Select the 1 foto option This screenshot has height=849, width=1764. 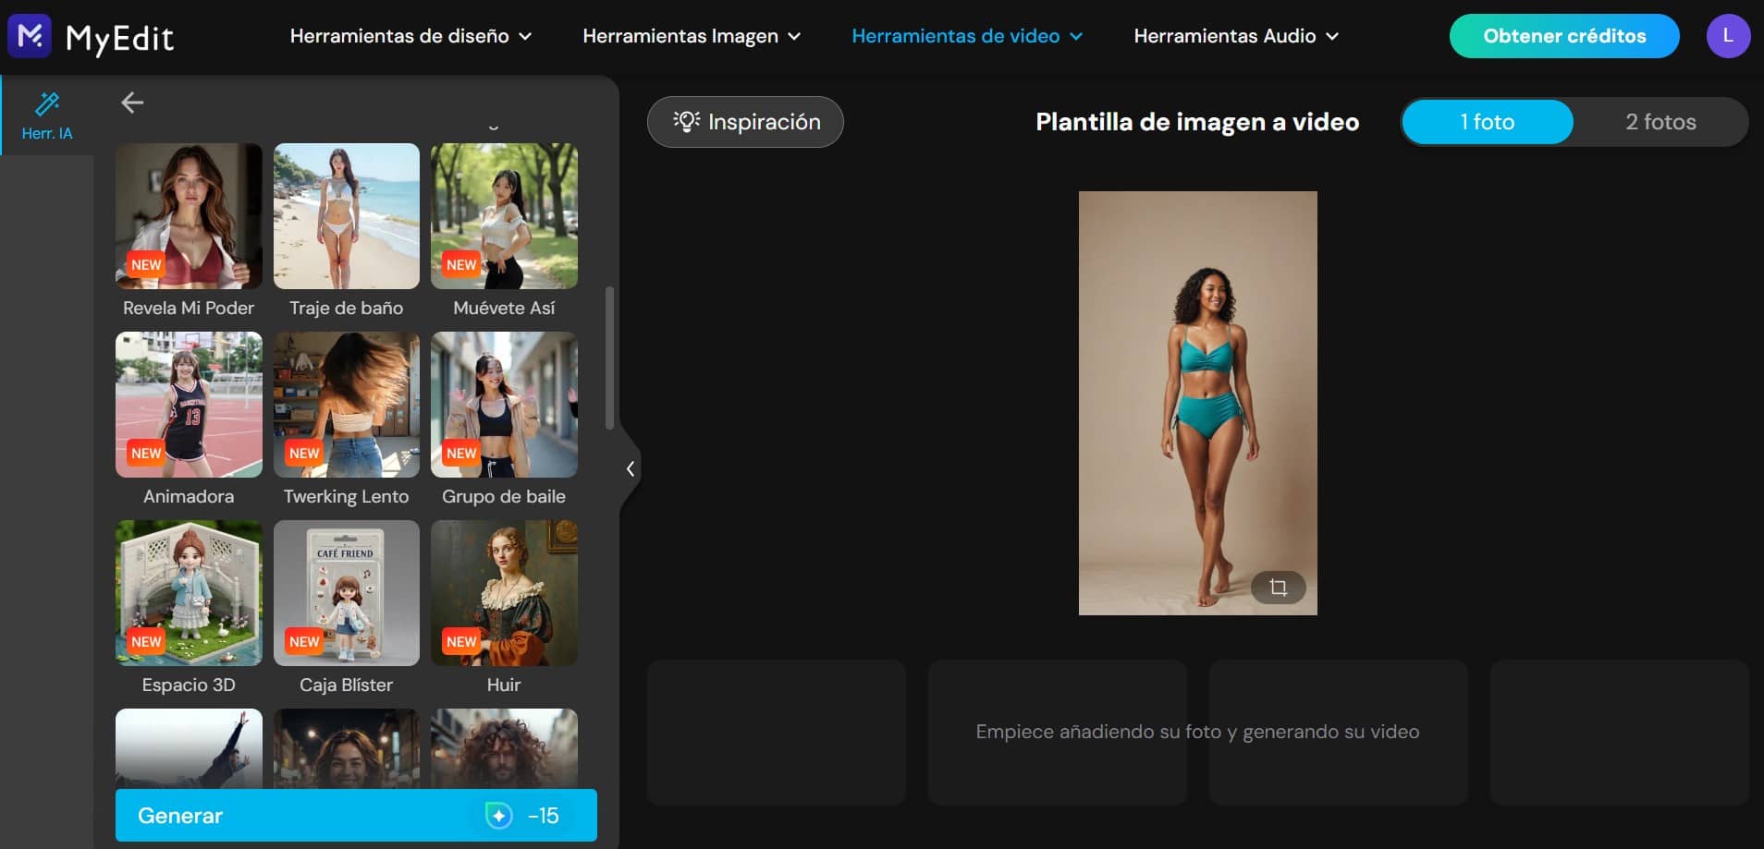1487,121
